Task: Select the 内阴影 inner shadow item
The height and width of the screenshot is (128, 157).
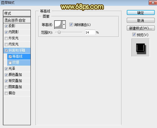Action: 17,32
